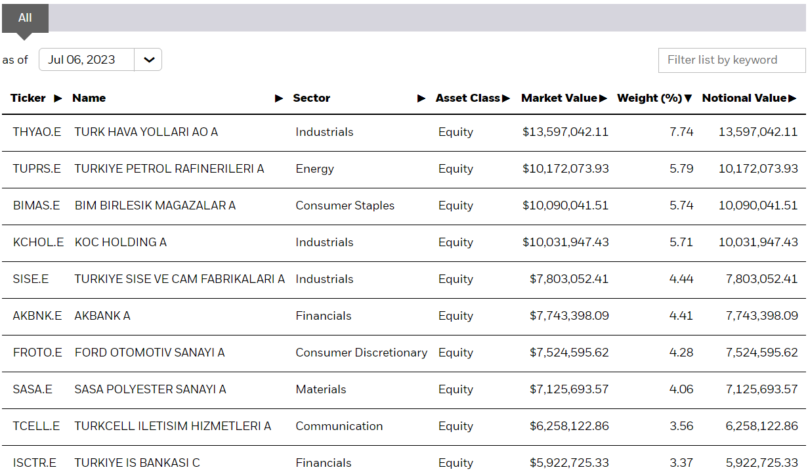Click the Energy sector cell

314,169
